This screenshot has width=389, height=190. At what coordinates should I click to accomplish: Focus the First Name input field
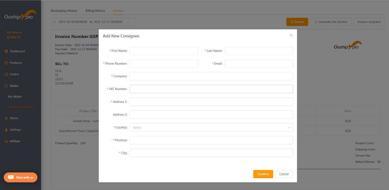click(x=164, y=51)
